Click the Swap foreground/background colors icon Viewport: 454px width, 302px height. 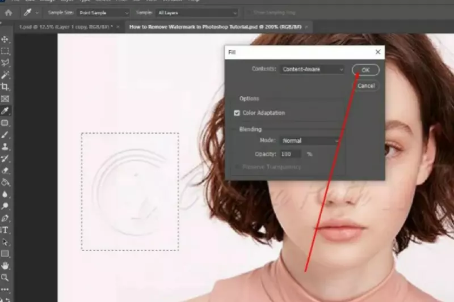coord(7,299)
